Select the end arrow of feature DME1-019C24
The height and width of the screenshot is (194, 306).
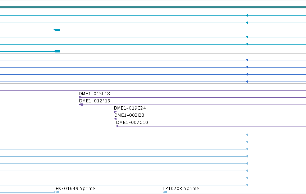115,112
